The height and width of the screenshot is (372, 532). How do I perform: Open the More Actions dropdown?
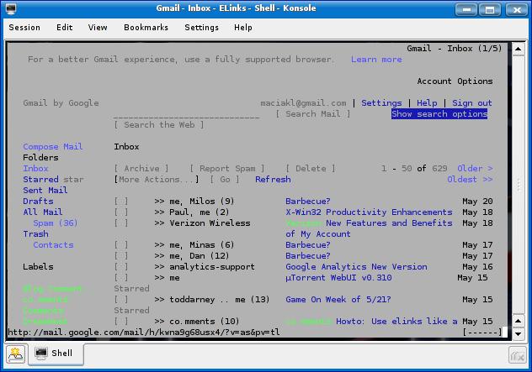157,180
